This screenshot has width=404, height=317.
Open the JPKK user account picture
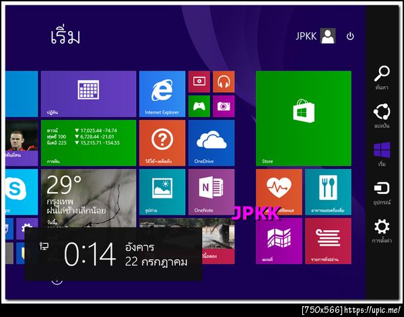pyautogui.click(x=328, y=36)
